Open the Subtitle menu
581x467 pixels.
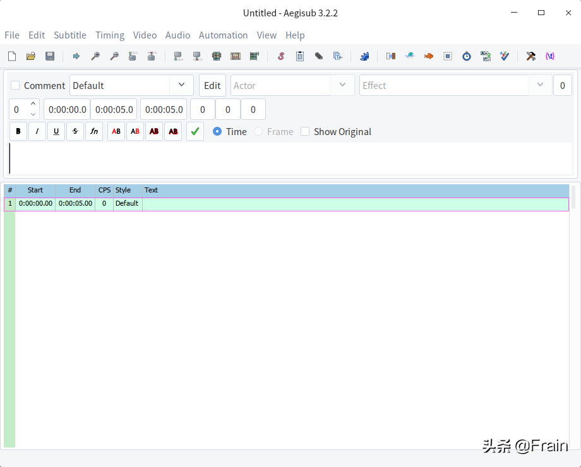(x=70, y=35)
